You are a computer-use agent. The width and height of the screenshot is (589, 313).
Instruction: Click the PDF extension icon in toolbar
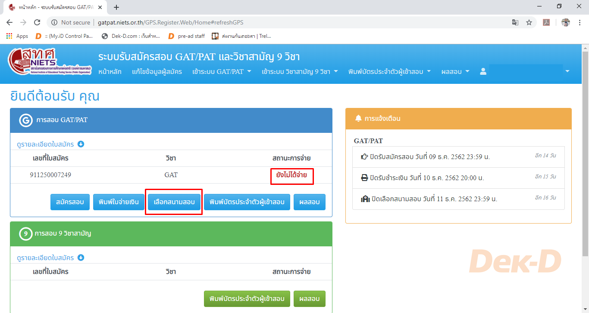click(x=546, y=22)
